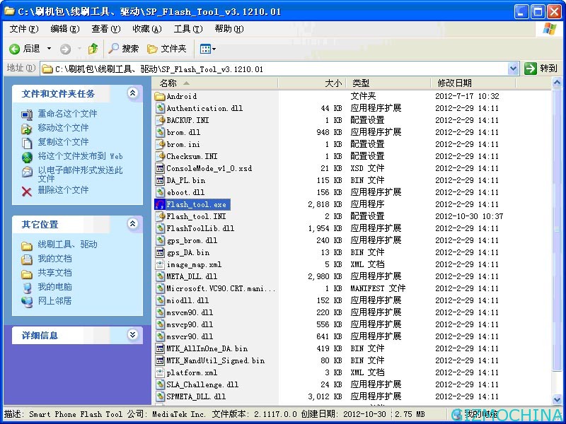Click the BACKUP.INI file icon

point(160,120)
